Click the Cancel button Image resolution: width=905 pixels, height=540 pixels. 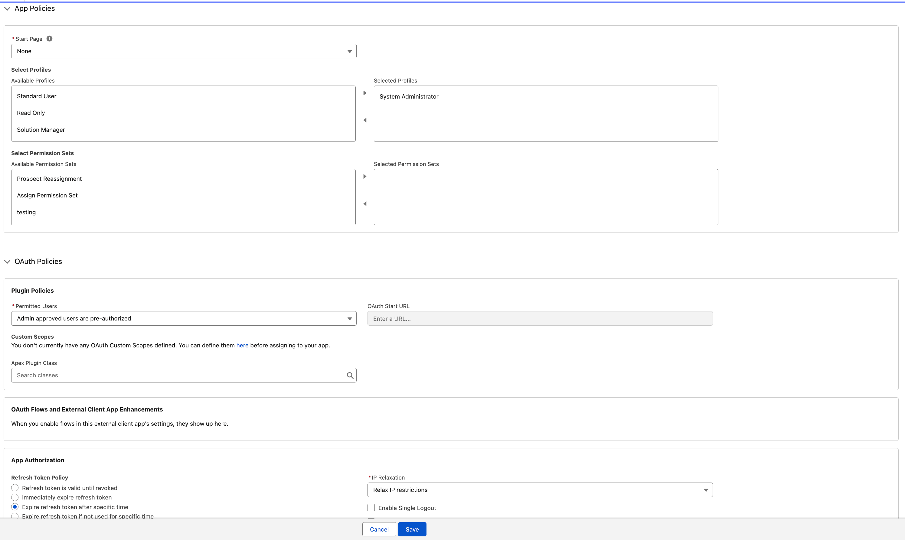click(x=379, y=529)
